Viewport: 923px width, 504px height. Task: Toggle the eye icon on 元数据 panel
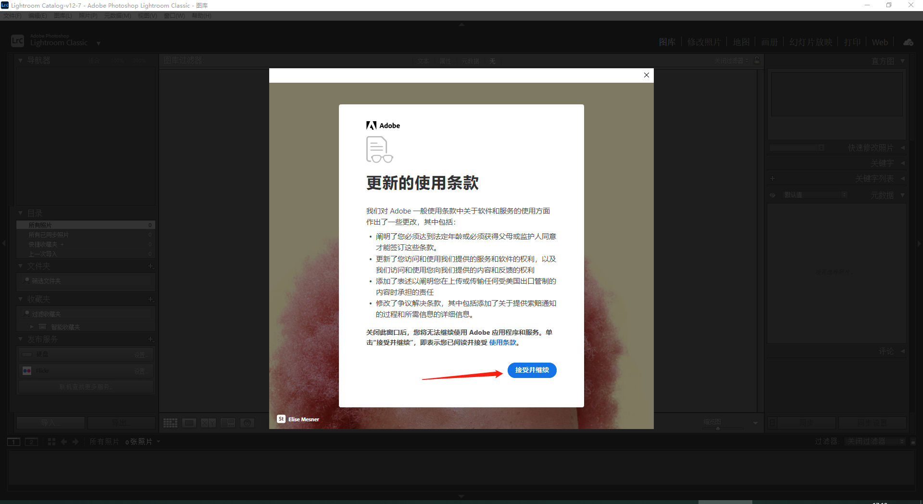(773, 195)
